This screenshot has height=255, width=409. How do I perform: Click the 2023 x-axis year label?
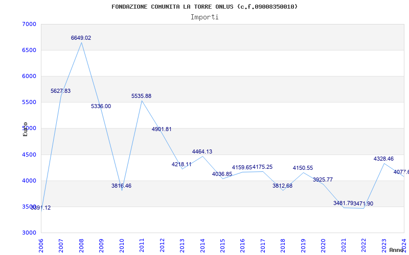pyautogui.click(x=384, y=245)
